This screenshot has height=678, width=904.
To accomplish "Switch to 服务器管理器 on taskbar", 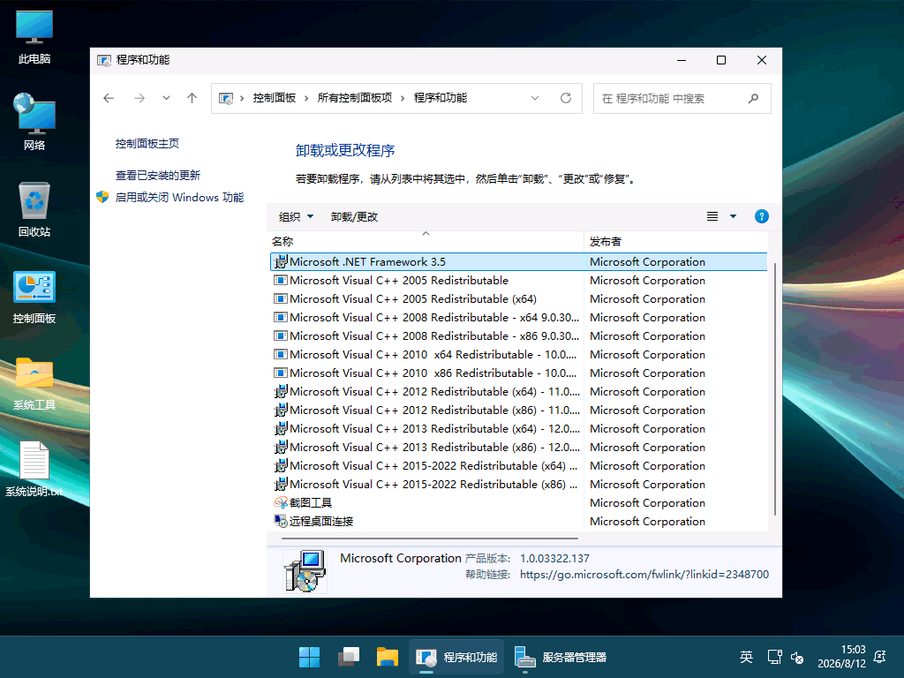I will click(x=561, y=657).
